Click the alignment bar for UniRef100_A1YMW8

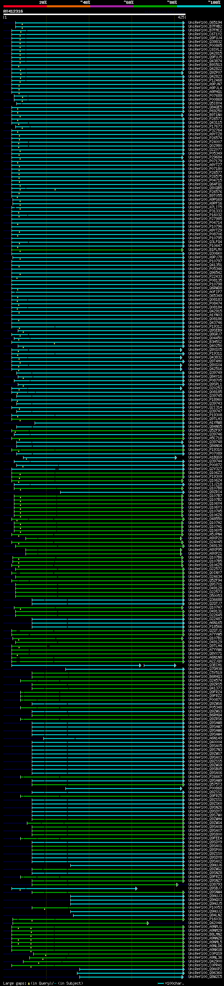coord(110,423)
